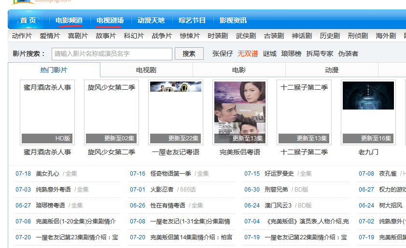Screen dimensions: 406x248
Task: Open the 一屋老友记粤语 poster thumbnail
Action: tap(176, 112)
